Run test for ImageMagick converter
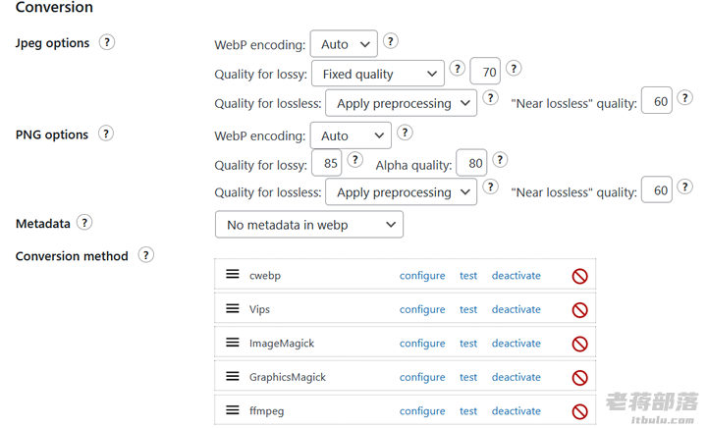 point(468,344)
